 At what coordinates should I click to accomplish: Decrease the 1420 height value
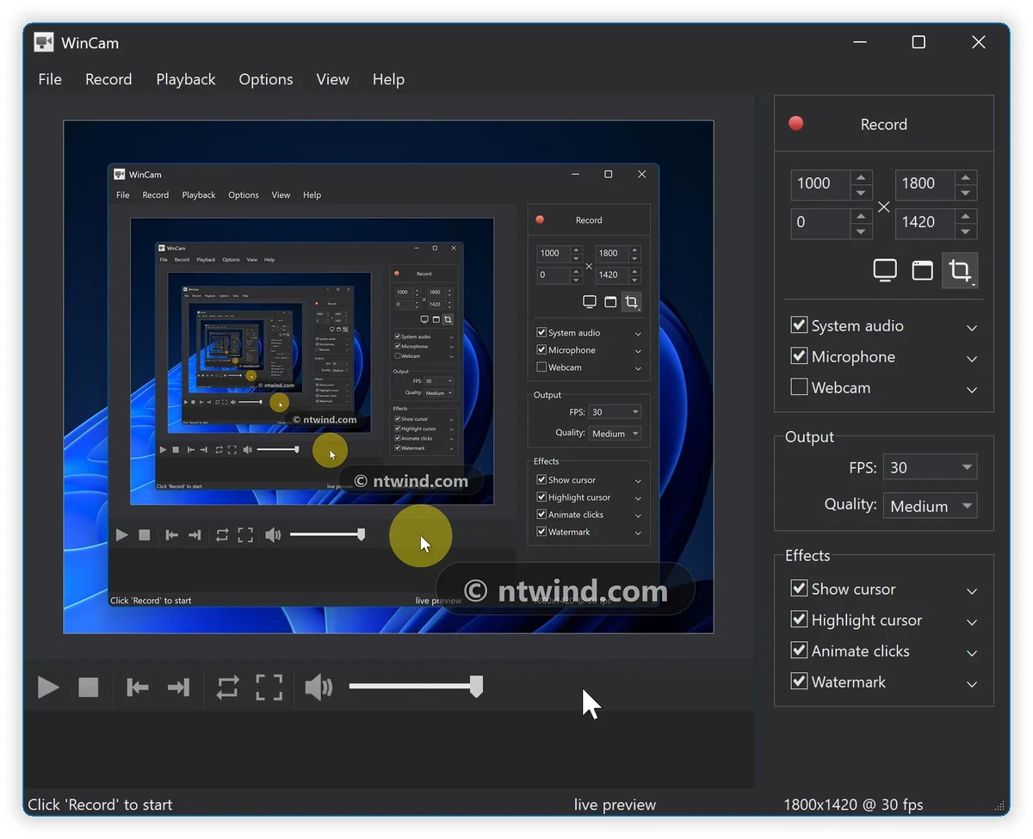click(x=966, y=231)
